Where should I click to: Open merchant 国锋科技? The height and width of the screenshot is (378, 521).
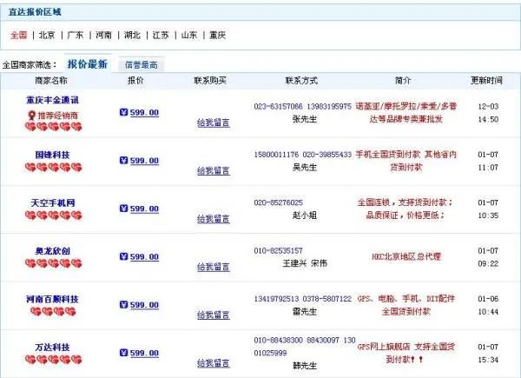point(52,155)
